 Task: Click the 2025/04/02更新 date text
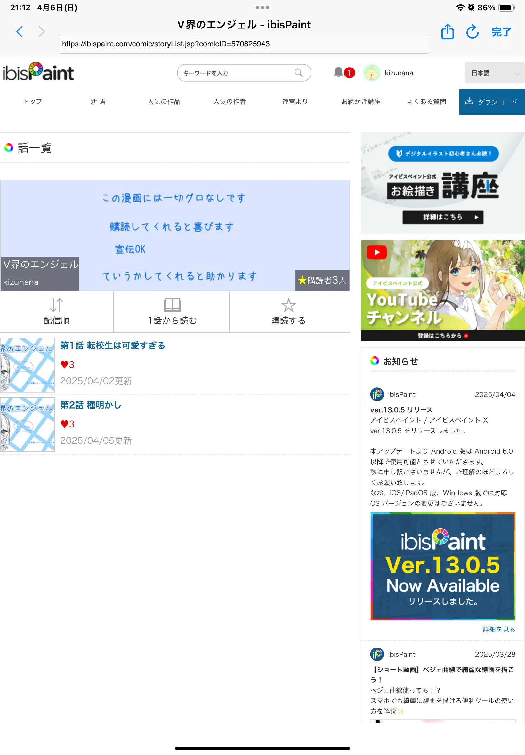(96, 381)
